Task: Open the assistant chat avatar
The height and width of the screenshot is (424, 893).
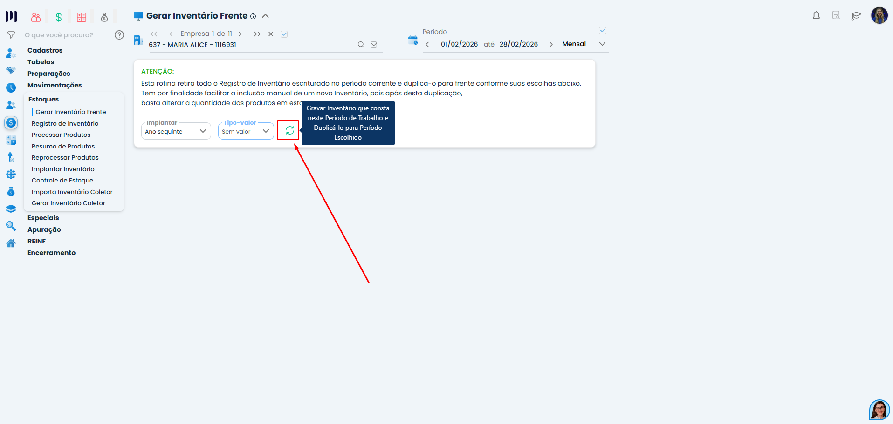Action: click(x=879, y=410)
